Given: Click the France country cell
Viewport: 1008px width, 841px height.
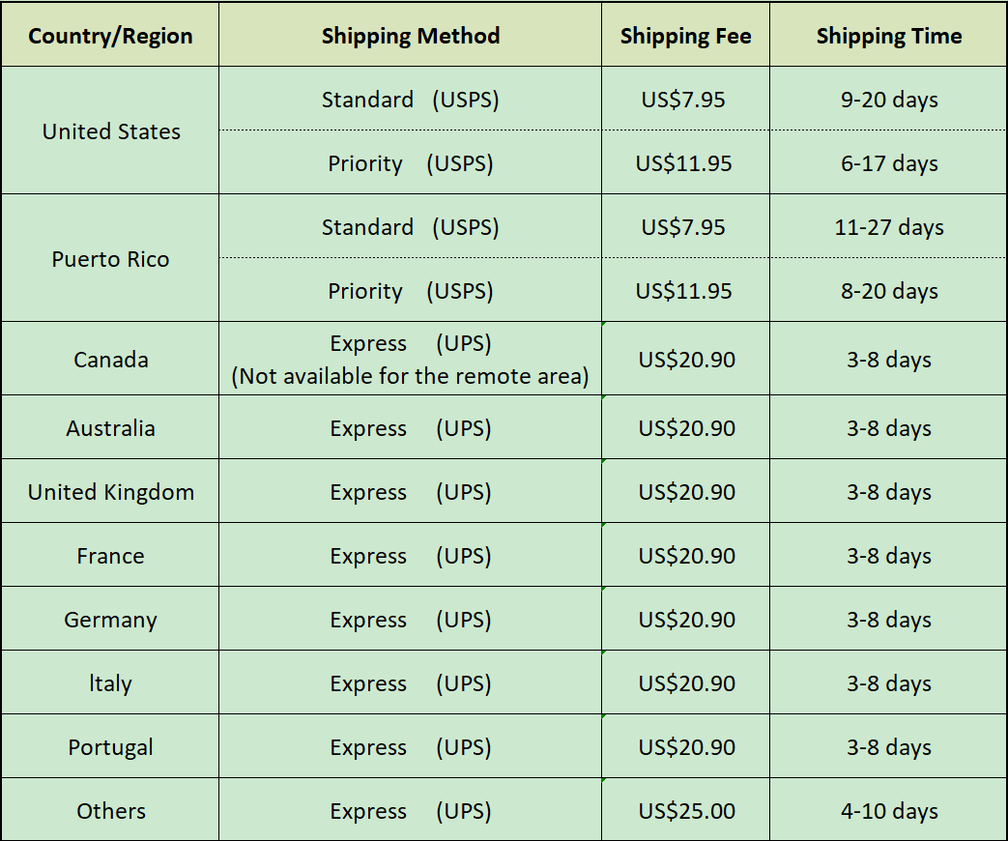Looking at the screenshot, I should coord(110,556).
